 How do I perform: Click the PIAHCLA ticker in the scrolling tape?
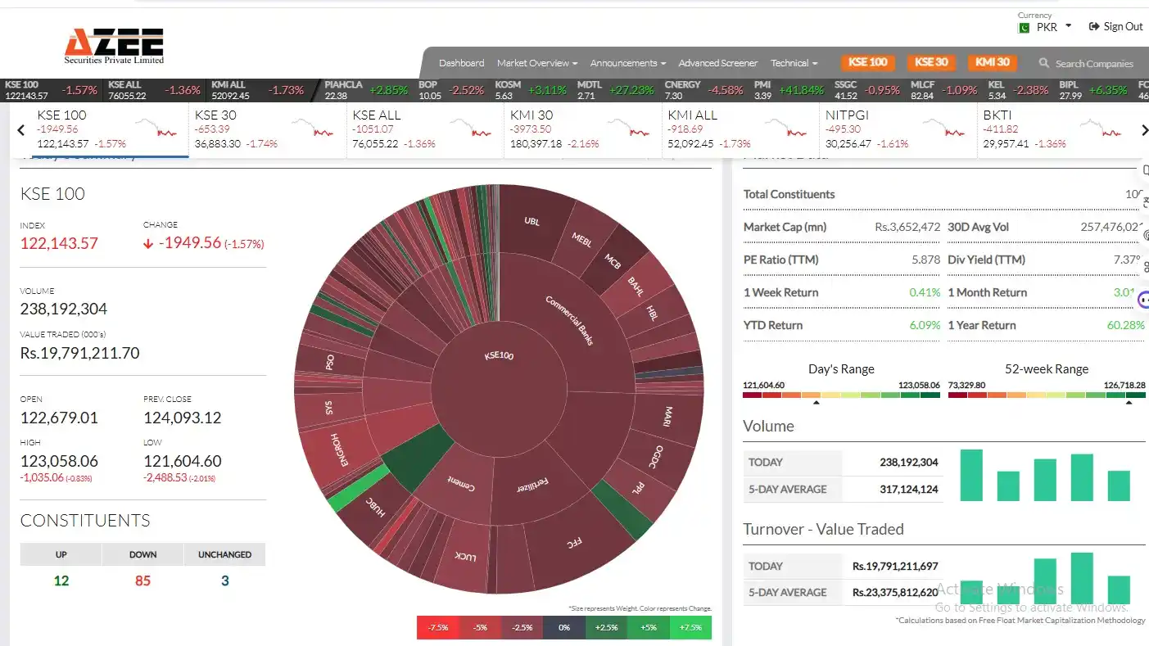tap(366, 90)
